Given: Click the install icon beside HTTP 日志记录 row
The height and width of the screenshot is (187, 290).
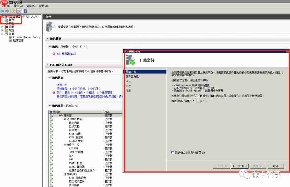Looking at the screenshot, I should pos(51,178).
